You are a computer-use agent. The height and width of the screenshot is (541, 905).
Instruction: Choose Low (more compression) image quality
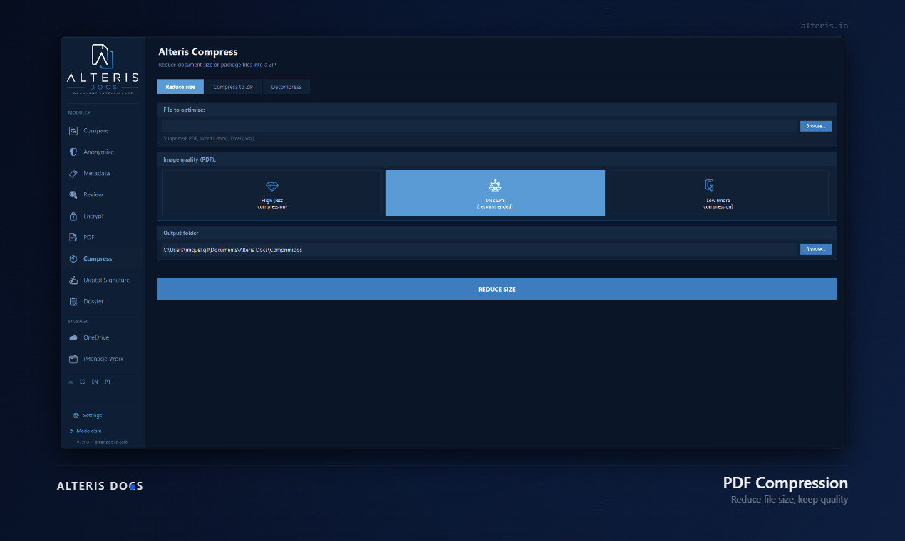click(718, 193)
